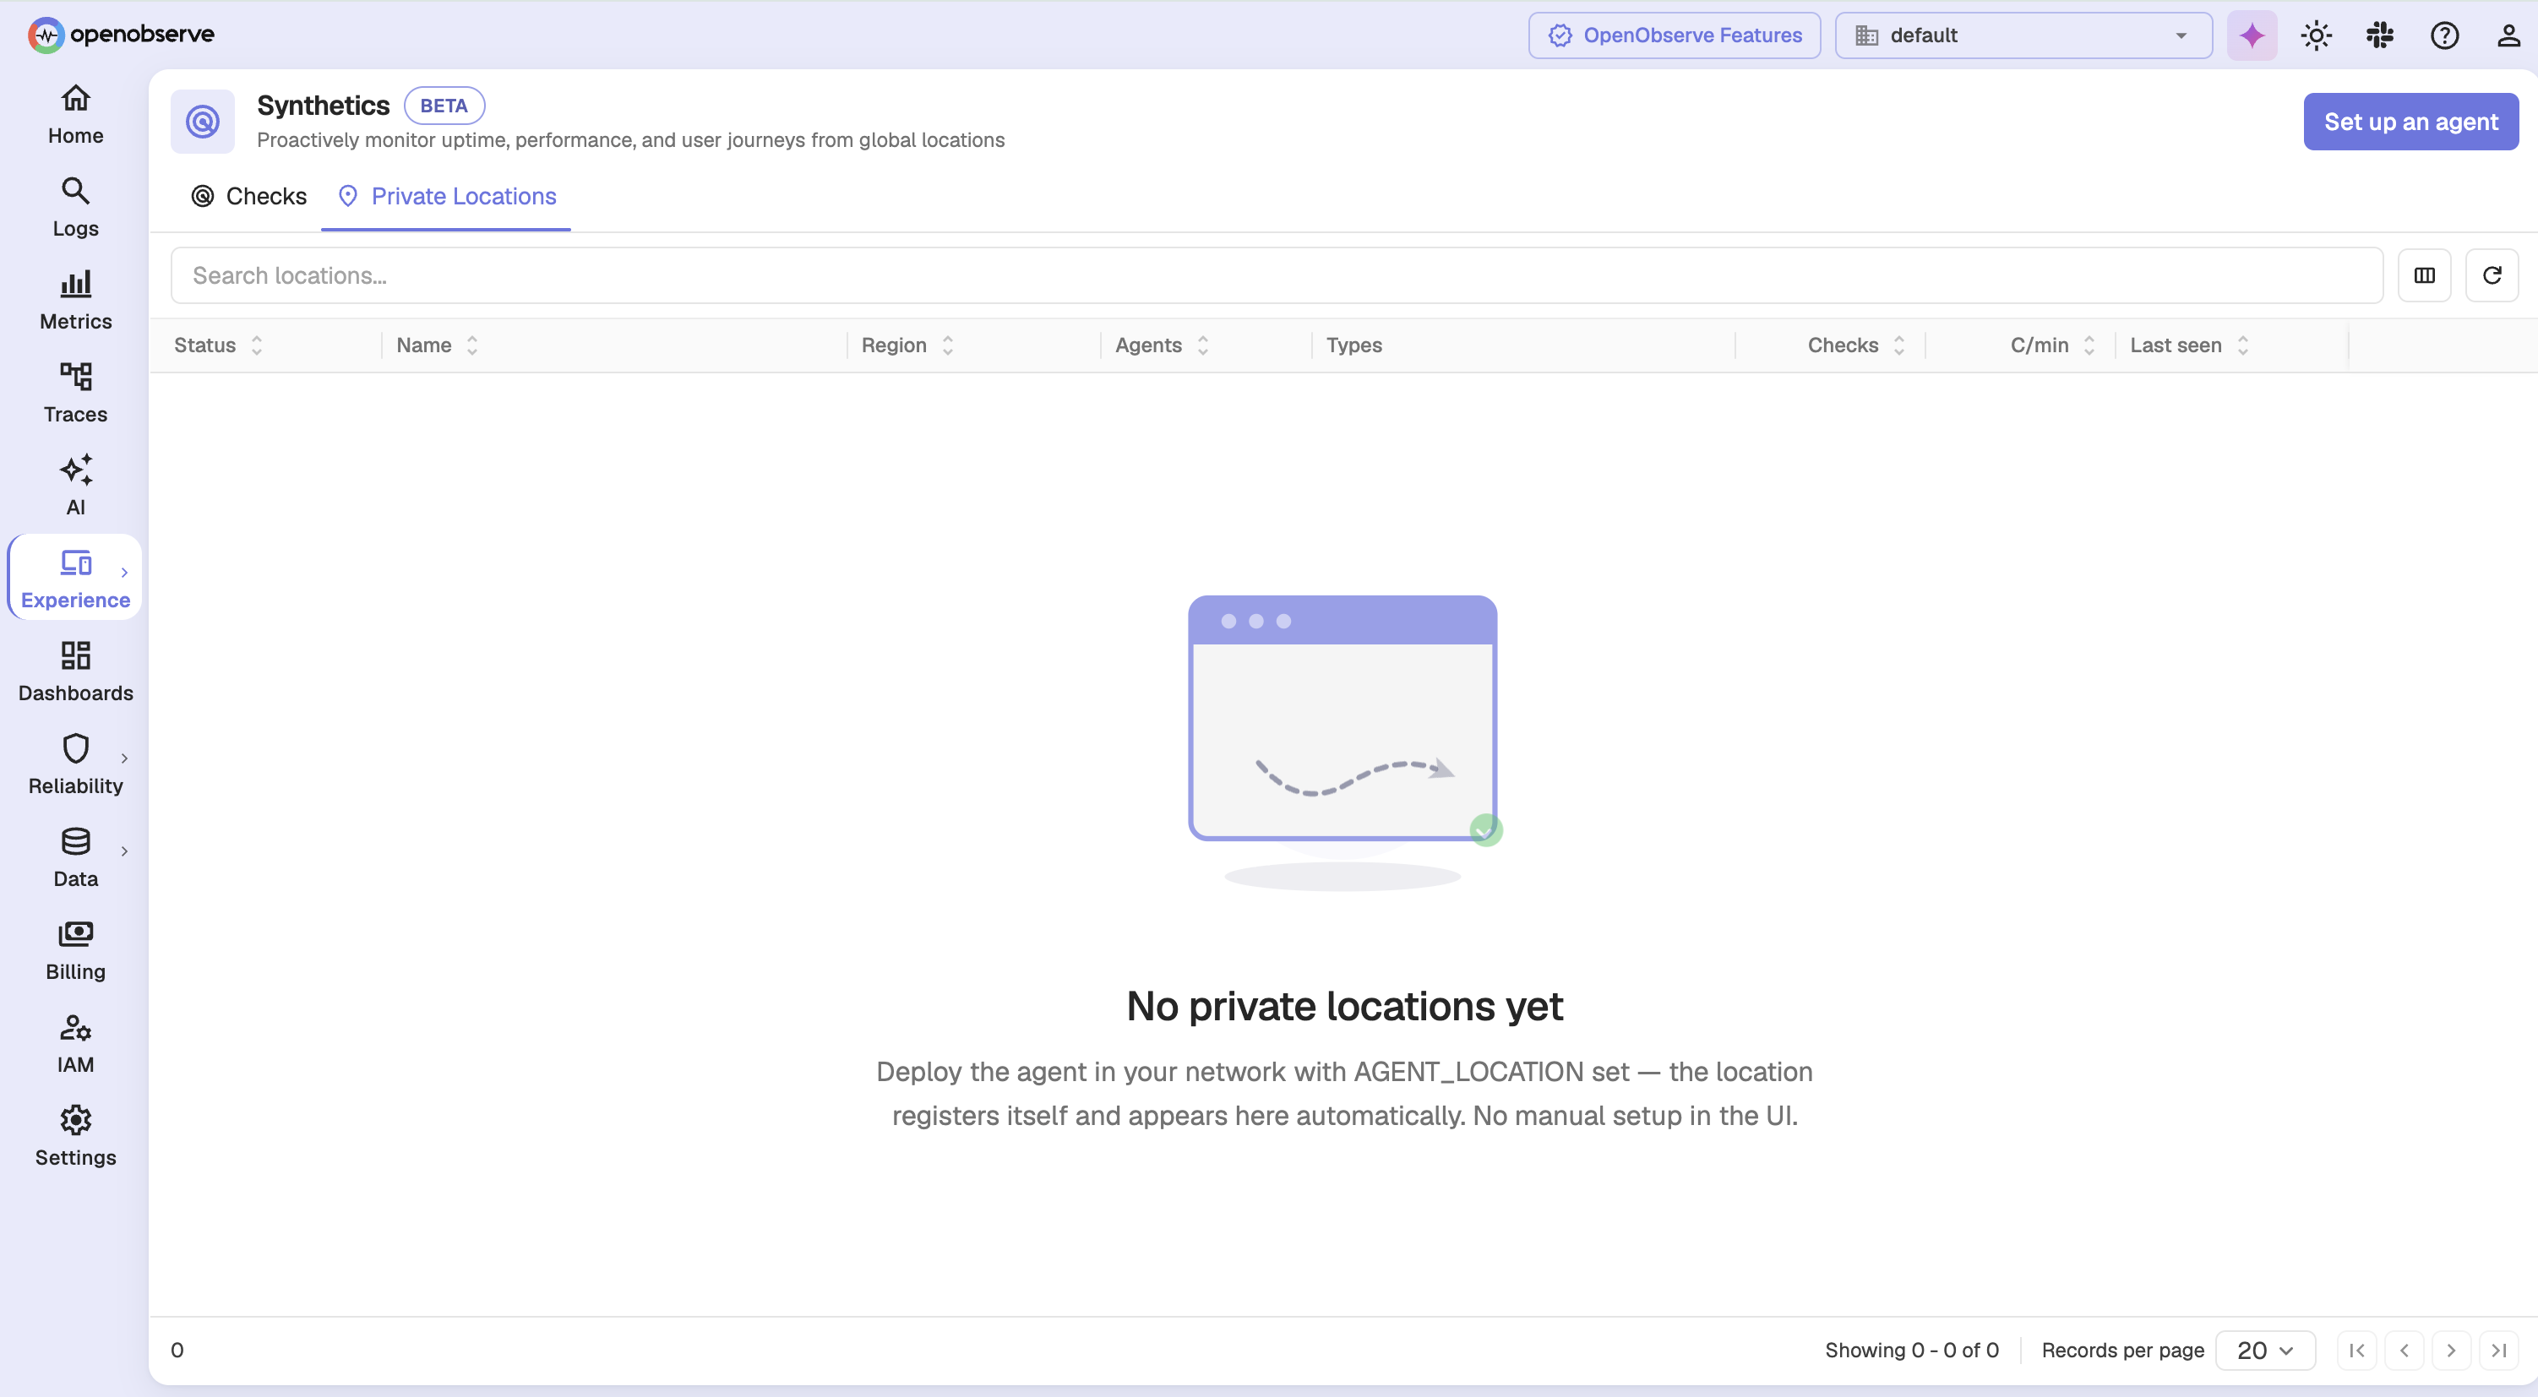
Task: Open the user profile menu
Action: tap(2508, 35)
